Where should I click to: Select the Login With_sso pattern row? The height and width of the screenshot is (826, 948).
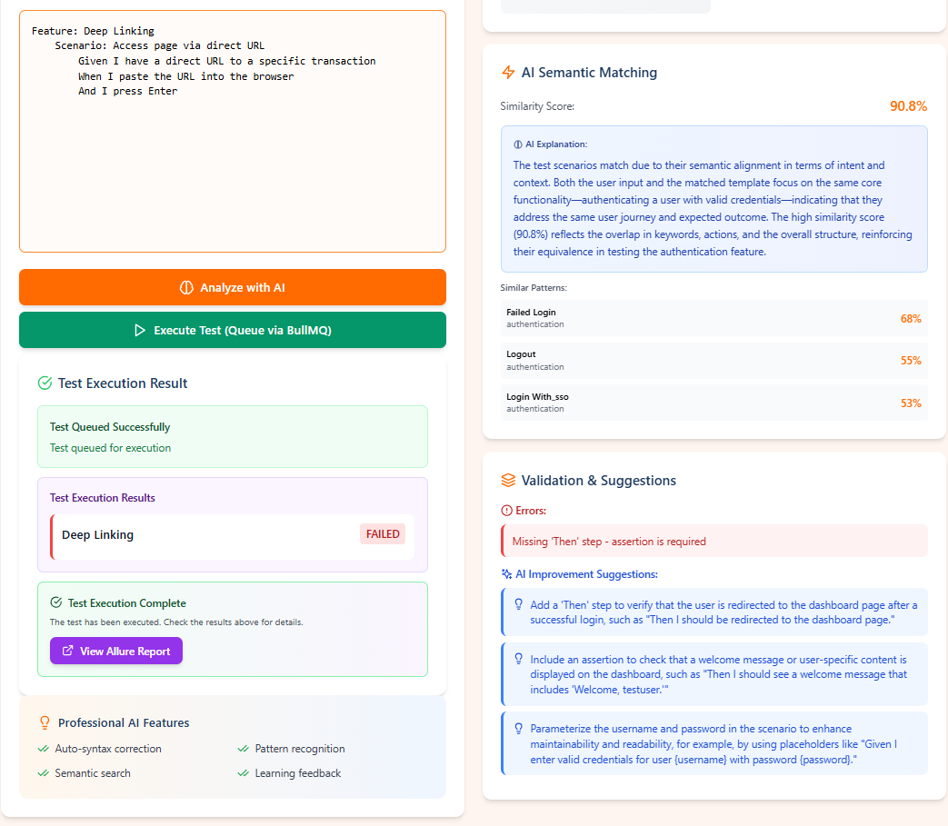click(x=713, y=403)
